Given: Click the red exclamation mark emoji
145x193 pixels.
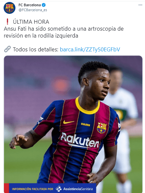Looking at the screenshot, I should [x=8, y=21].
